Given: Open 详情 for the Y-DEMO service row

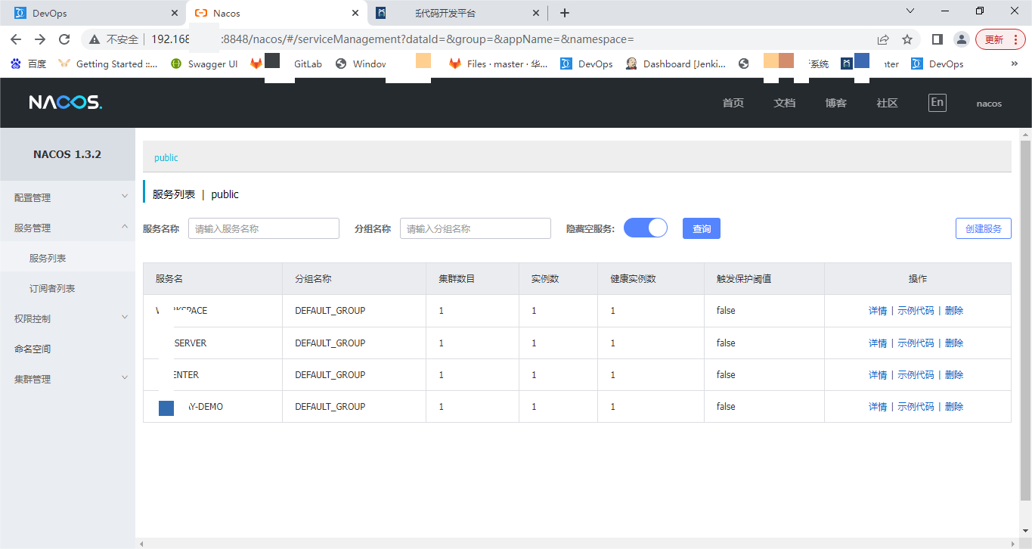Looking at the screenshot, I should coord(878,407).
